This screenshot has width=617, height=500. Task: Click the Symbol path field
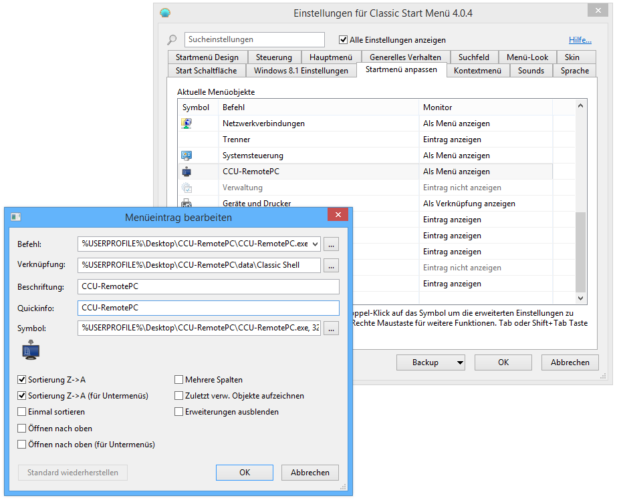[199, 328]
